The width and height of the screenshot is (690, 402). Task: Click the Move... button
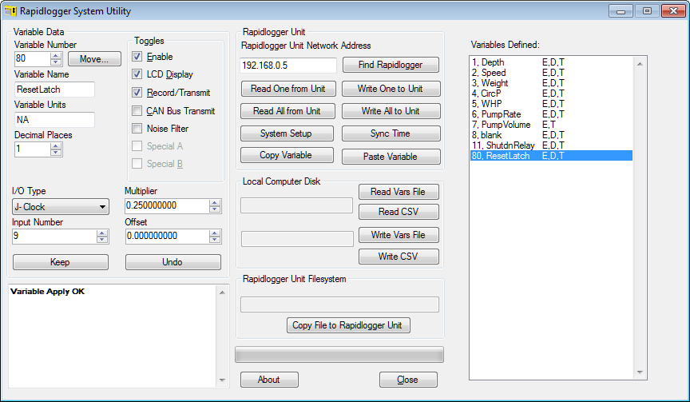point(94,59)
